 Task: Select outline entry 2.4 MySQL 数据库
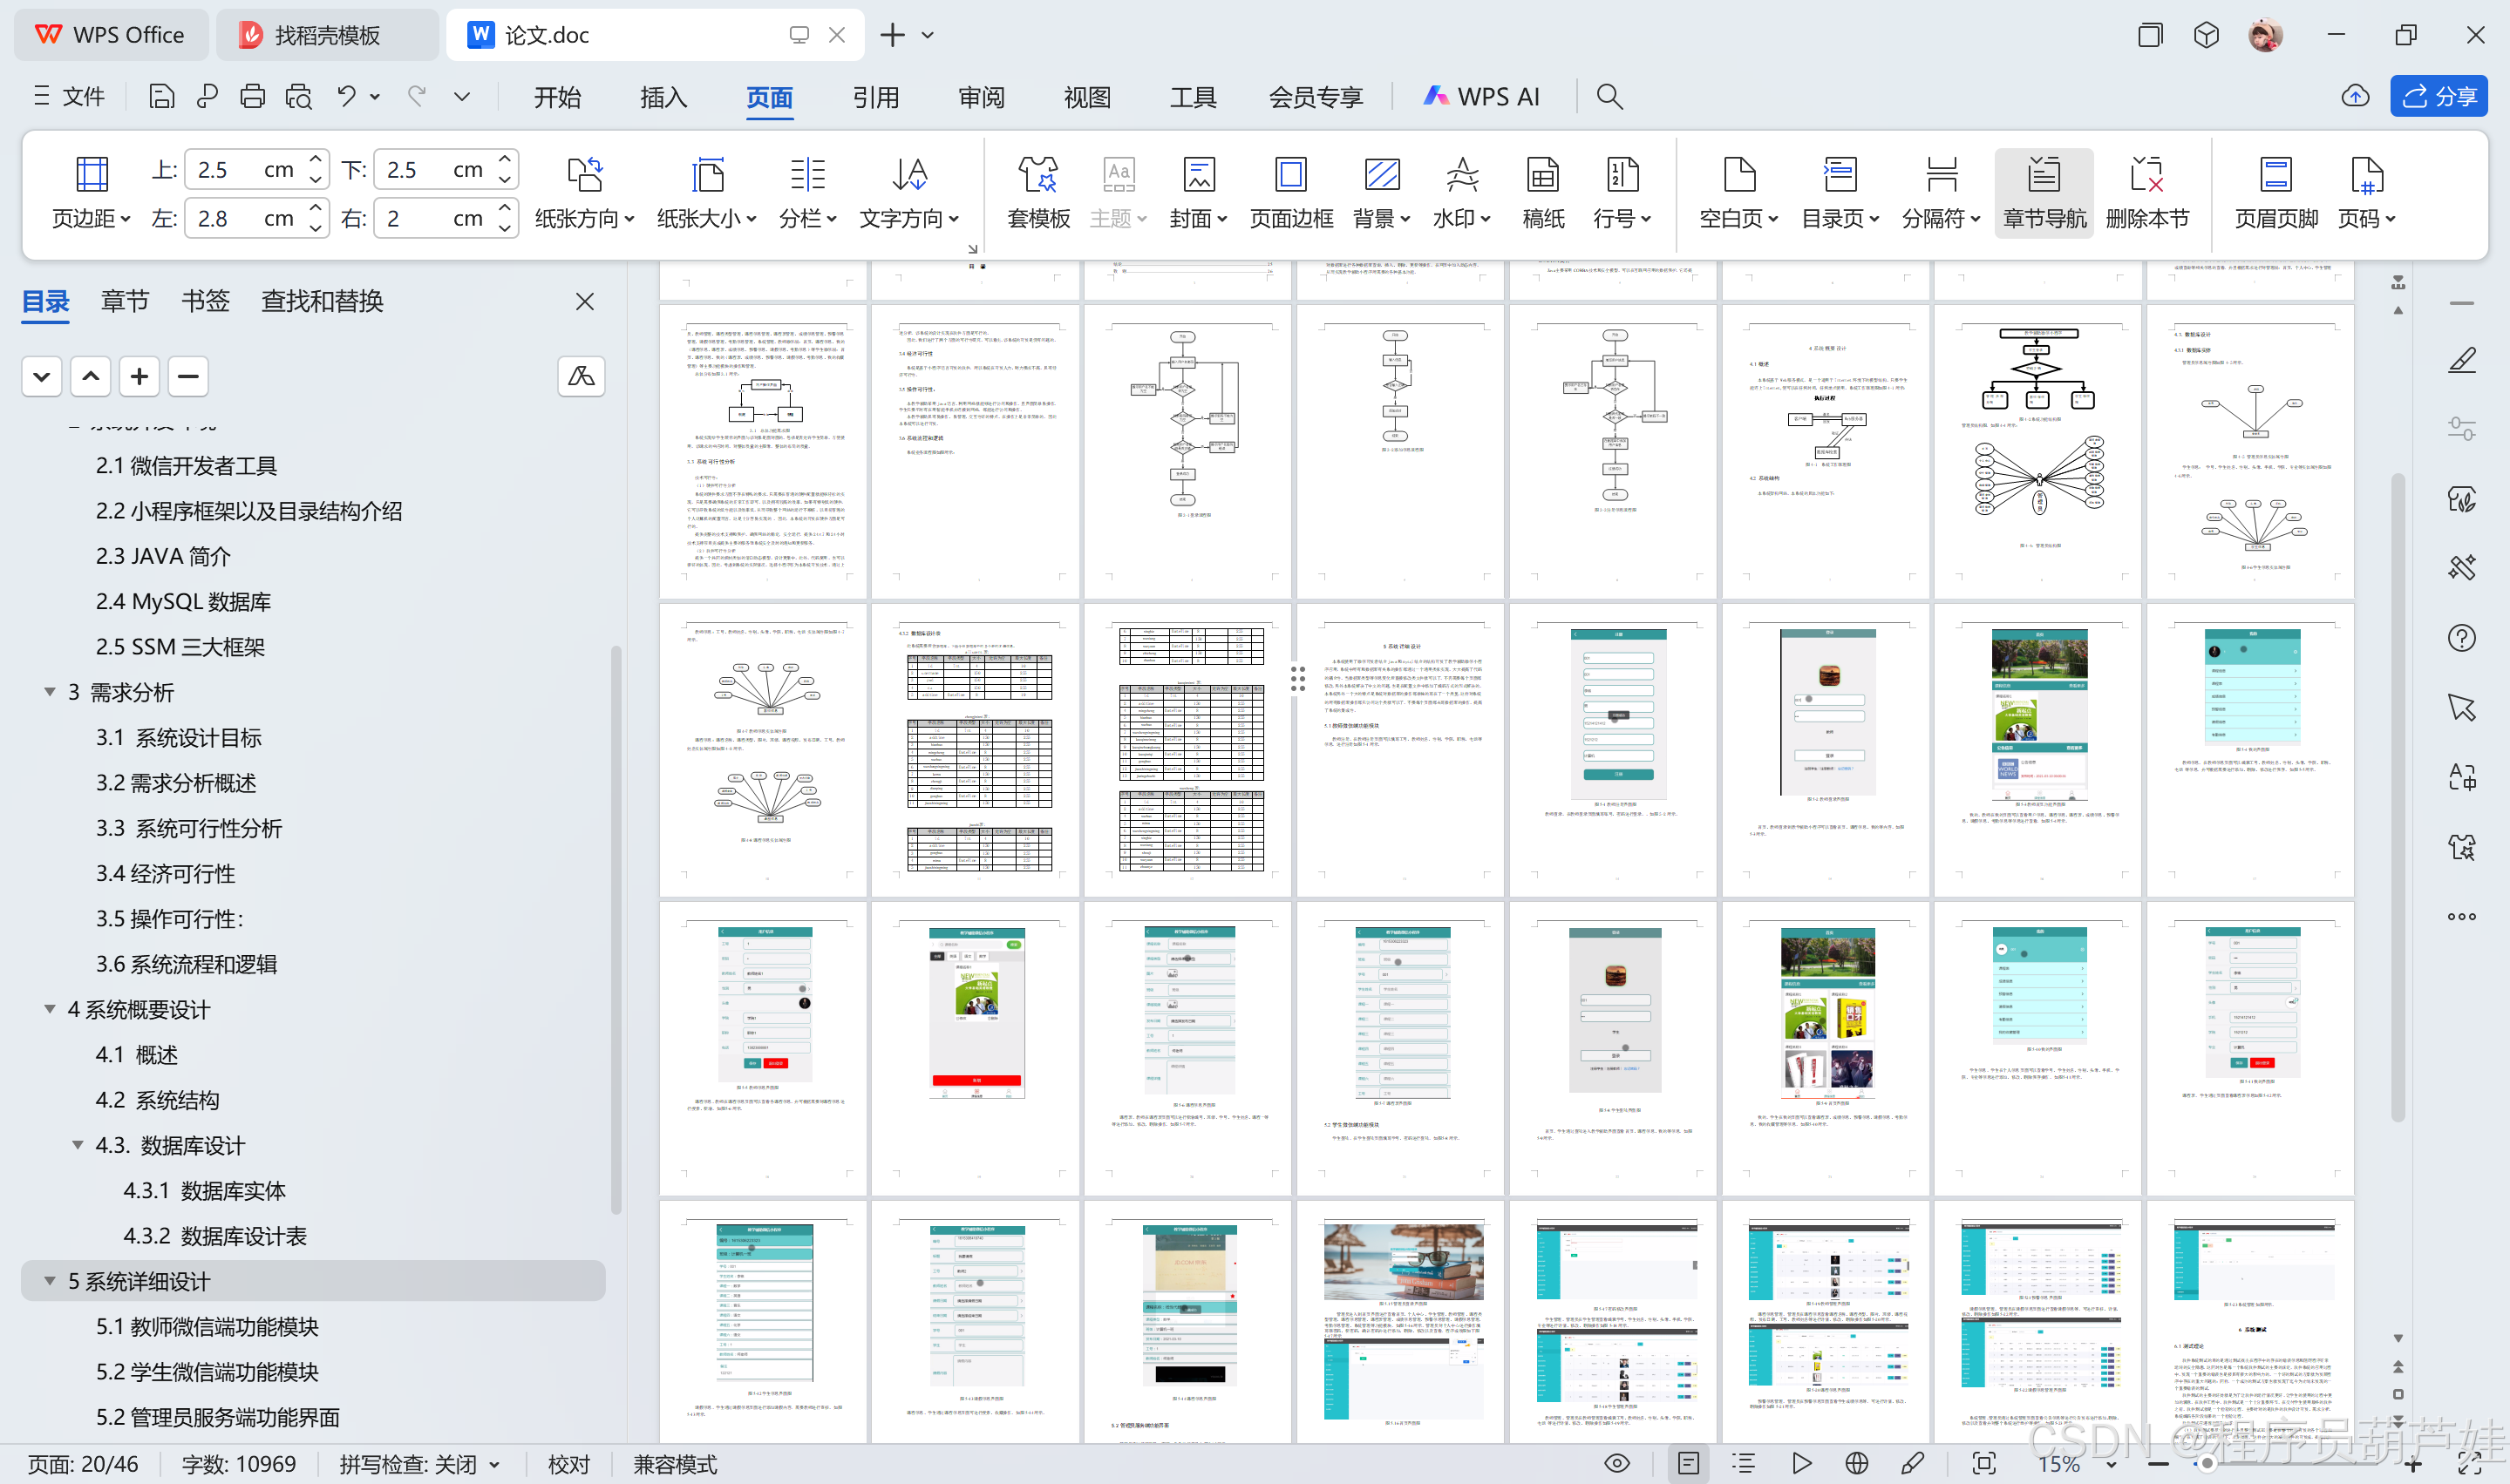(x=184, y=601)
